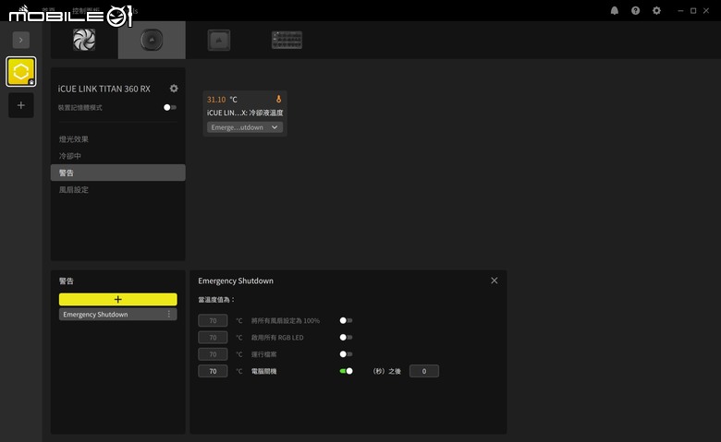Add a new alert with yellow plus button
The image size is (721, 442).
[x=117, y=299]
